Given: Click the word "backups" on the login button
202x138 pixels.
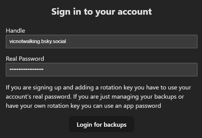Looking at the screenshot, I should [115, 125].
